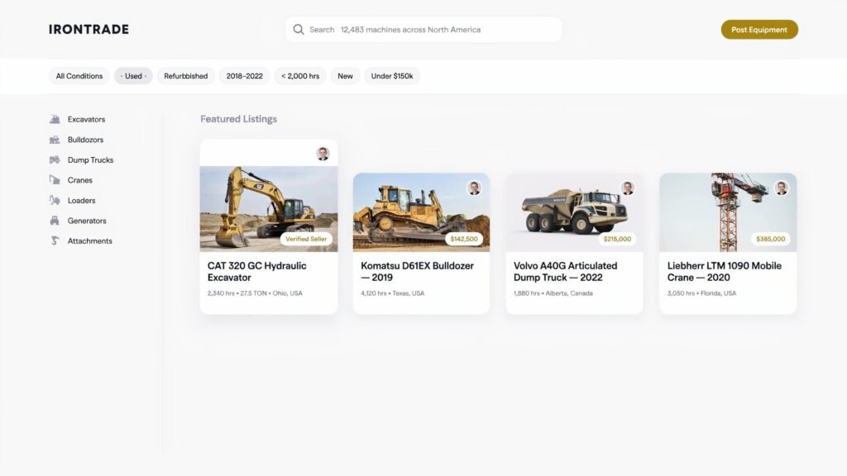
Task: Click the 3,050 hrs • Florida, USA details
Action: [701, 293]
